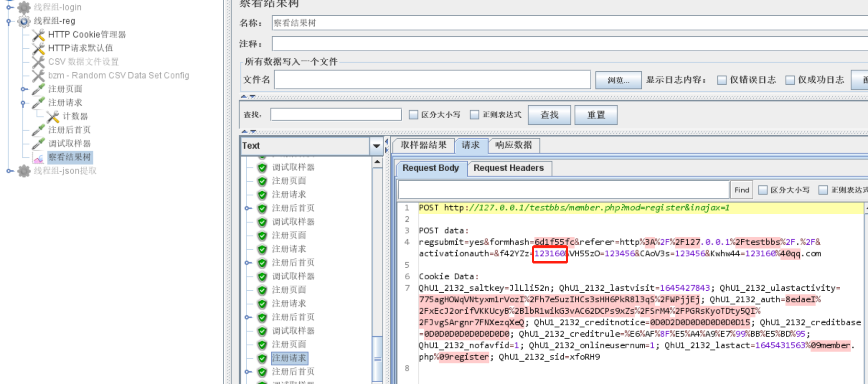The height and width of the screenshot is (384, 868).
Task: Click the 查找 search text field
Action: click(336, 114)
